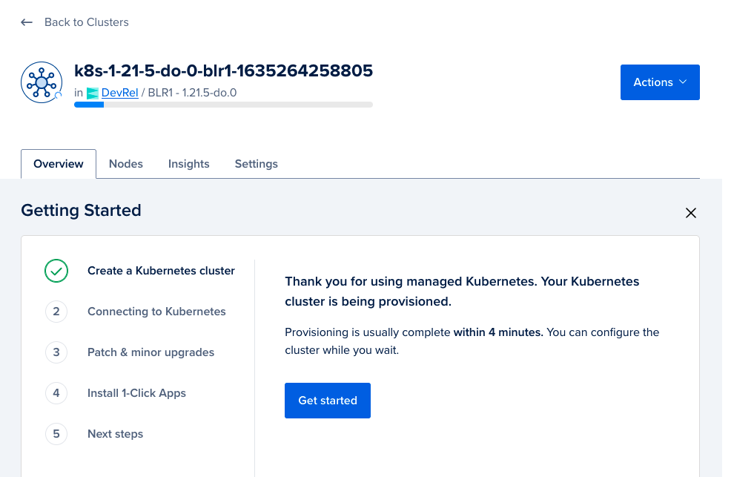This screenshot has height=477, width=734.
Task: Click the DevRel team avatar icon
Action: [91, 93]
